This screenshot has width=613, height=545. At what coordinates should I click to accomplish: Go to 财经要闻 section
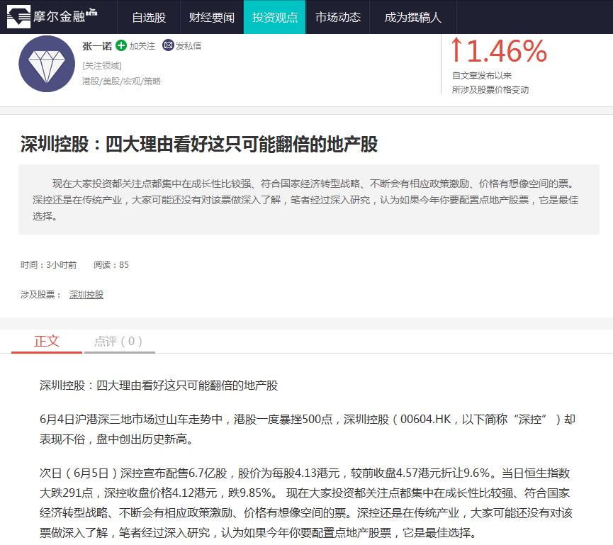coord(211,17)
